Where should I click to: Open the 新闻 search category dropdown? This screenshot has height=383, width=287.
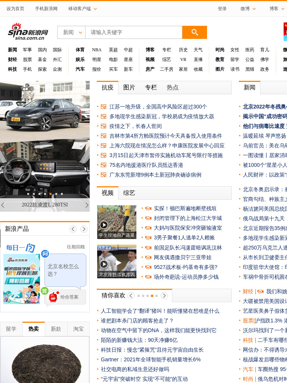coord(71,32)
